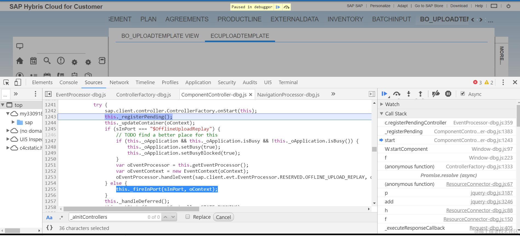Collapse the top tree node
Screen dimensions: 520x236
tap(3, 105)
